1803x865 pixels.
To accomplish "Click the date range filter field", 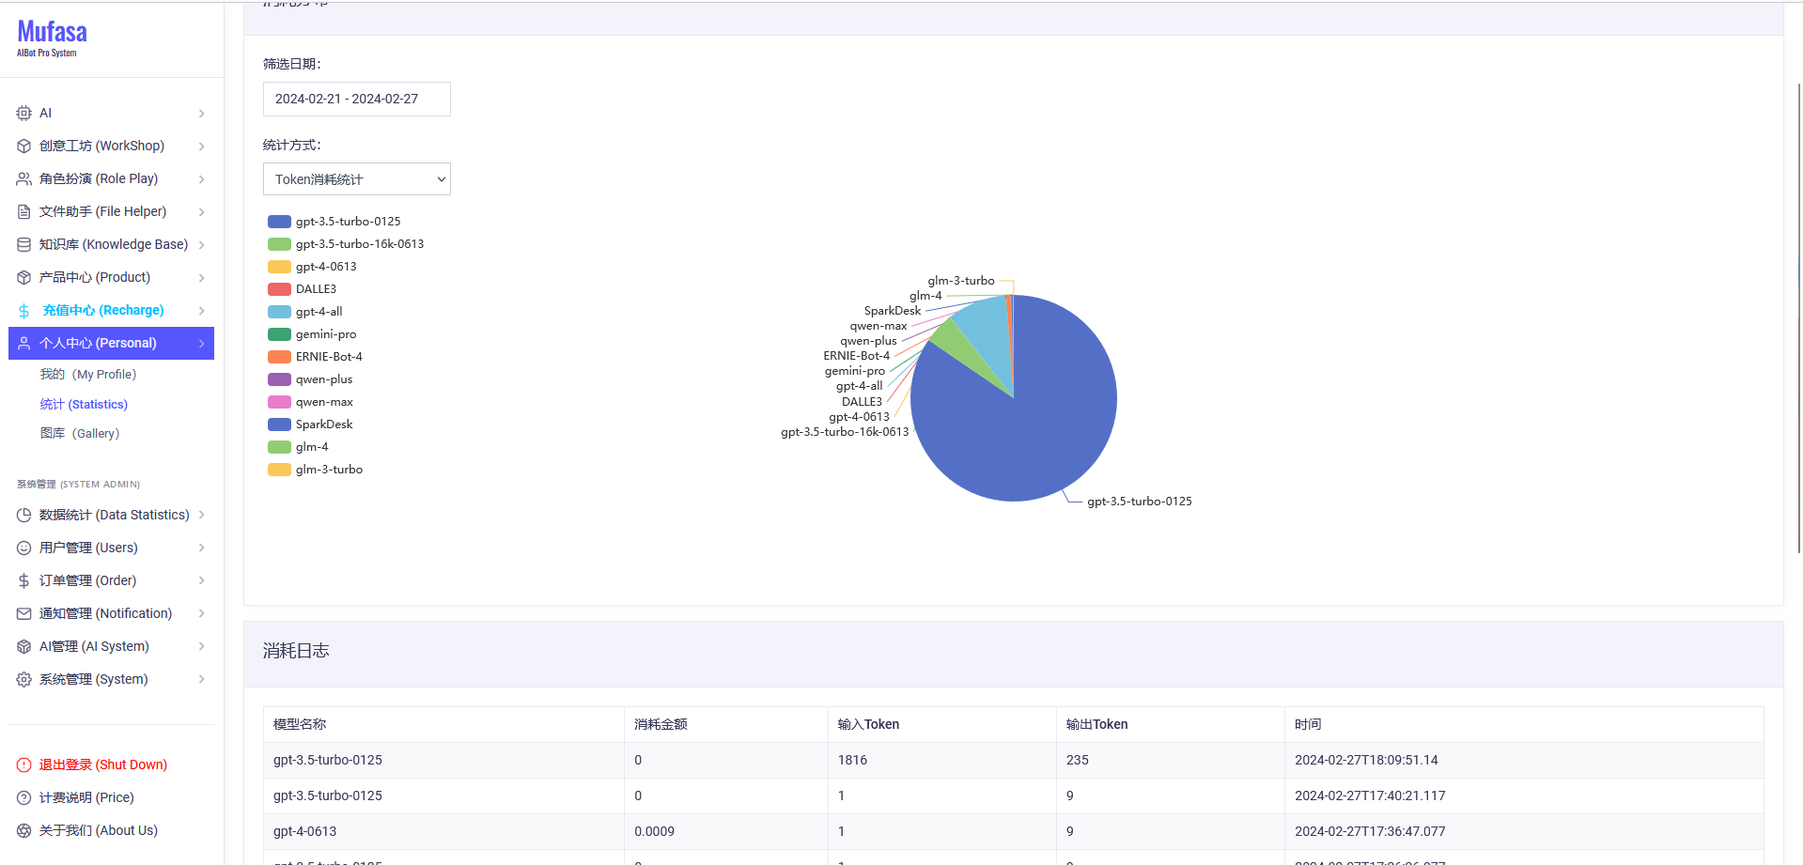I will tap(357, 100).
